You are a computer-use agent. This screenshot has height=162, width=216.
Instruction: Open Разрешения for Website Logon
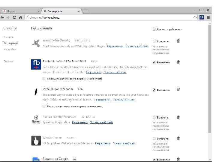point(103,143)
